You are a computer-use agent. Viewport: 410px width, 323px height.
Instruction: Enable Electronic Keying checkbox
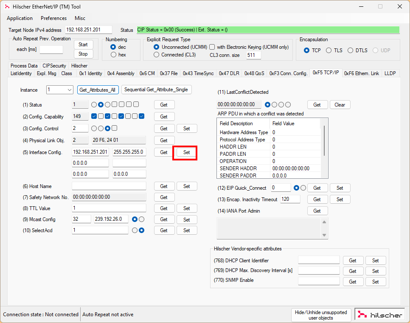(212, 47)
